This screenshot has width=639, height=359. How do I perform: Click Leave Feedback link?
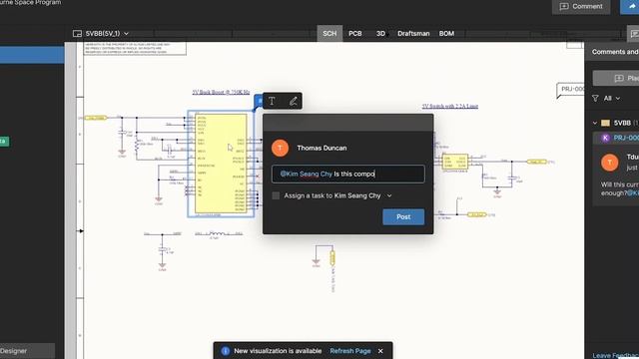pos(615,355)
